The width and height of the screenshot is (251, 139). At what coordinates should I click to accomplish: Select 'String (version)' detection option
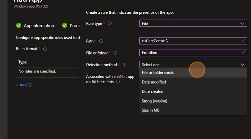pos(155,101)
